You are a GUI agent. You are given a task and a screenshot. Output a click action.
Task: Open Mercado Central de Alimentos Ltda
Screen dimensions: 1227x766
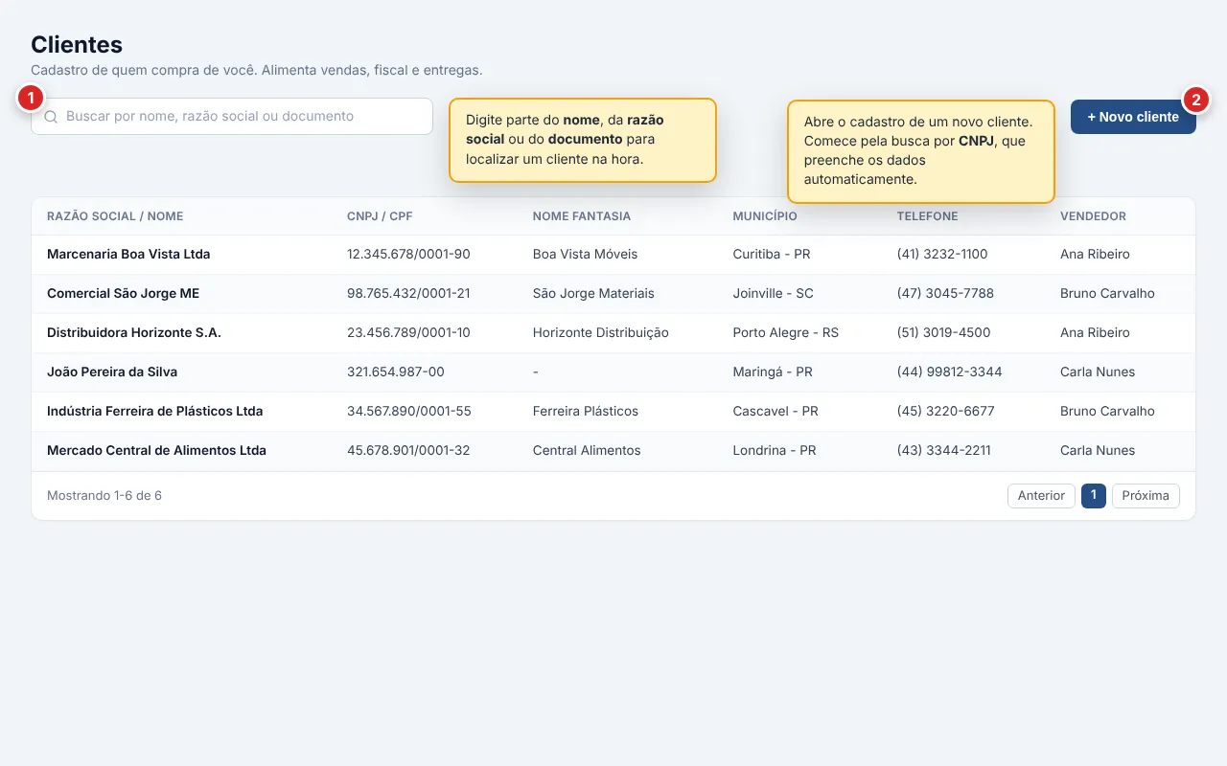(x=613, y=451)
